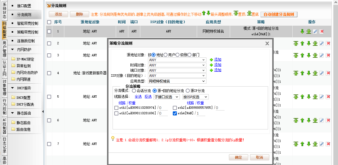Switch to the 用户管理 vertical tab
Viewport: 338px width, 165px height.
[x=4, y=49]
